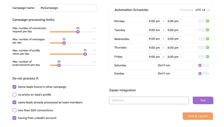224x127 pixels.
Task: Disable the Thursday schedule toggle
Action: [x=204, y=48]
